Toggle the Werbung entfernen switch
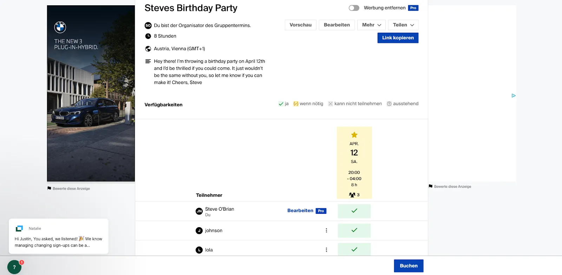This screenshot has width=562, height=275. [x=354, y=8]
